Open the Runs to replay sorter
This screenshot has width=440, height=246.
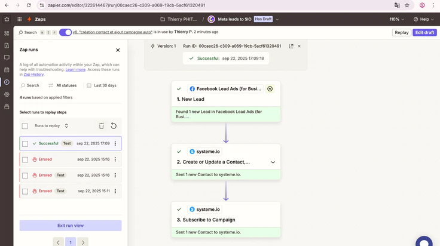(x=51, y=126)
